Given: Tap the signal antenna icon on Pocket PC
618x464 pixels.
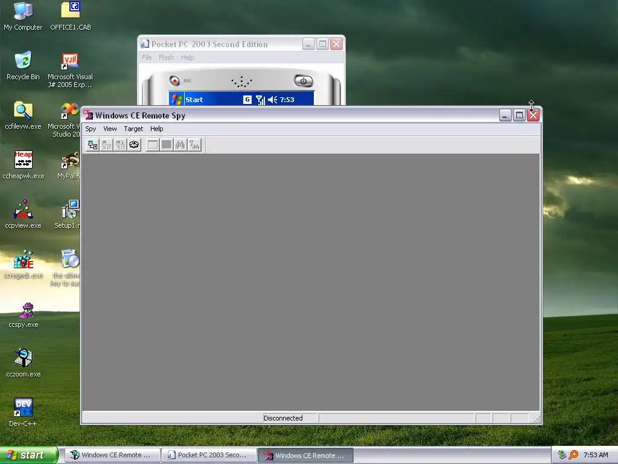Looking at the screenshot, I should pyautogui.click(x=260, y=100).
